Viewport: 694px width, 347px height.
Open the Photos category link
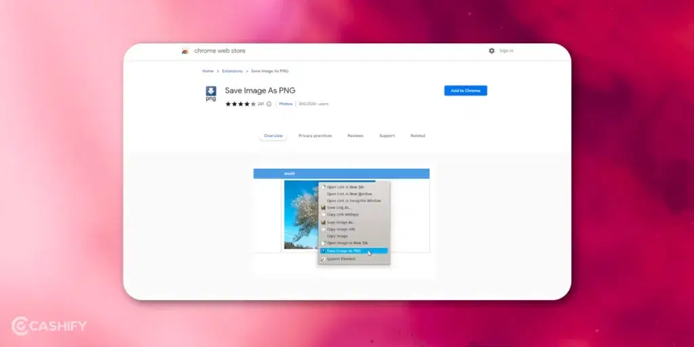[285, 104]
